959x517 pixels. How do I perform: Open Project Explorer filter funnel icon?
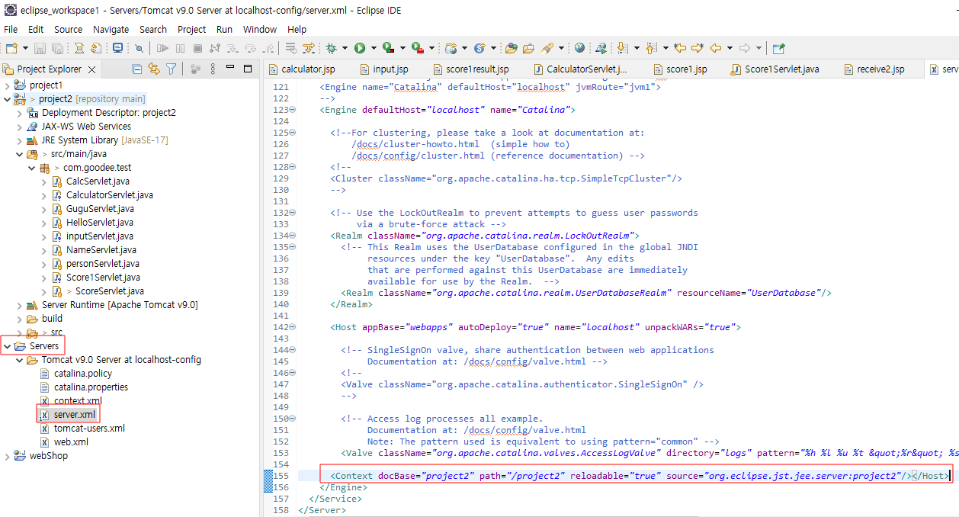tap(172, 69)
